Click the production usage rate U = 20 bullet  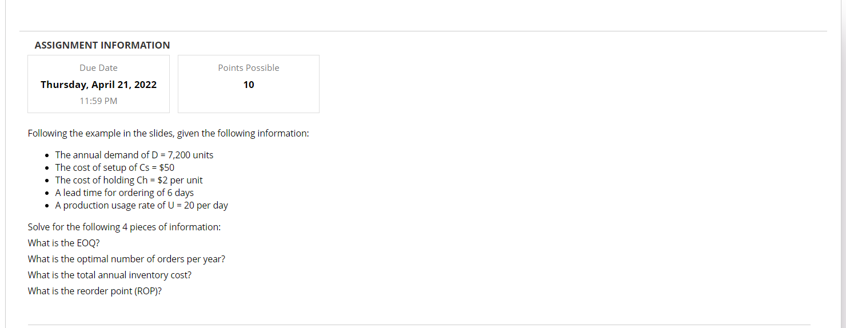point(142,205)
